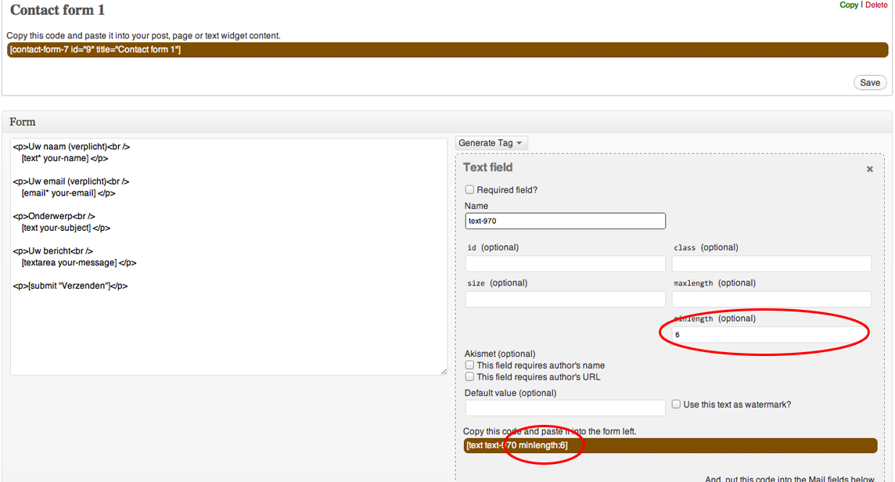Close the Text field panel
The width and height of the screenshot is (895, 482).
[869, 169]
